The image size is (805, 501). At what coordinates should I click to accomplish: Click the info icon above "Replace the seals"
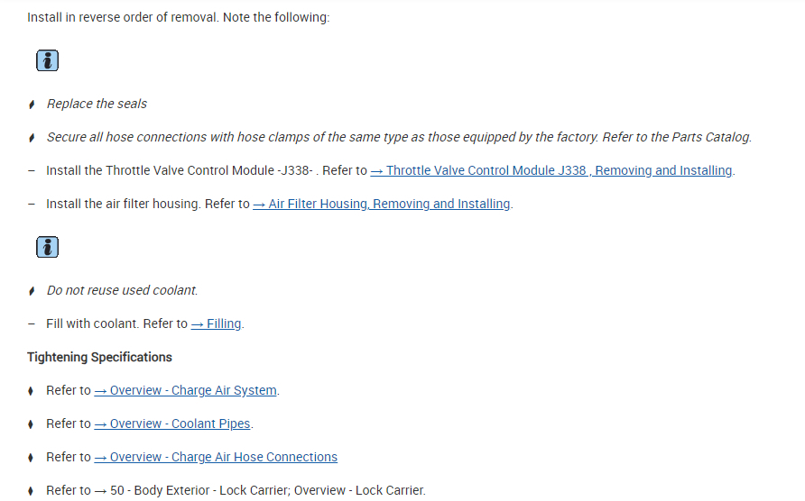pos(47,61)
